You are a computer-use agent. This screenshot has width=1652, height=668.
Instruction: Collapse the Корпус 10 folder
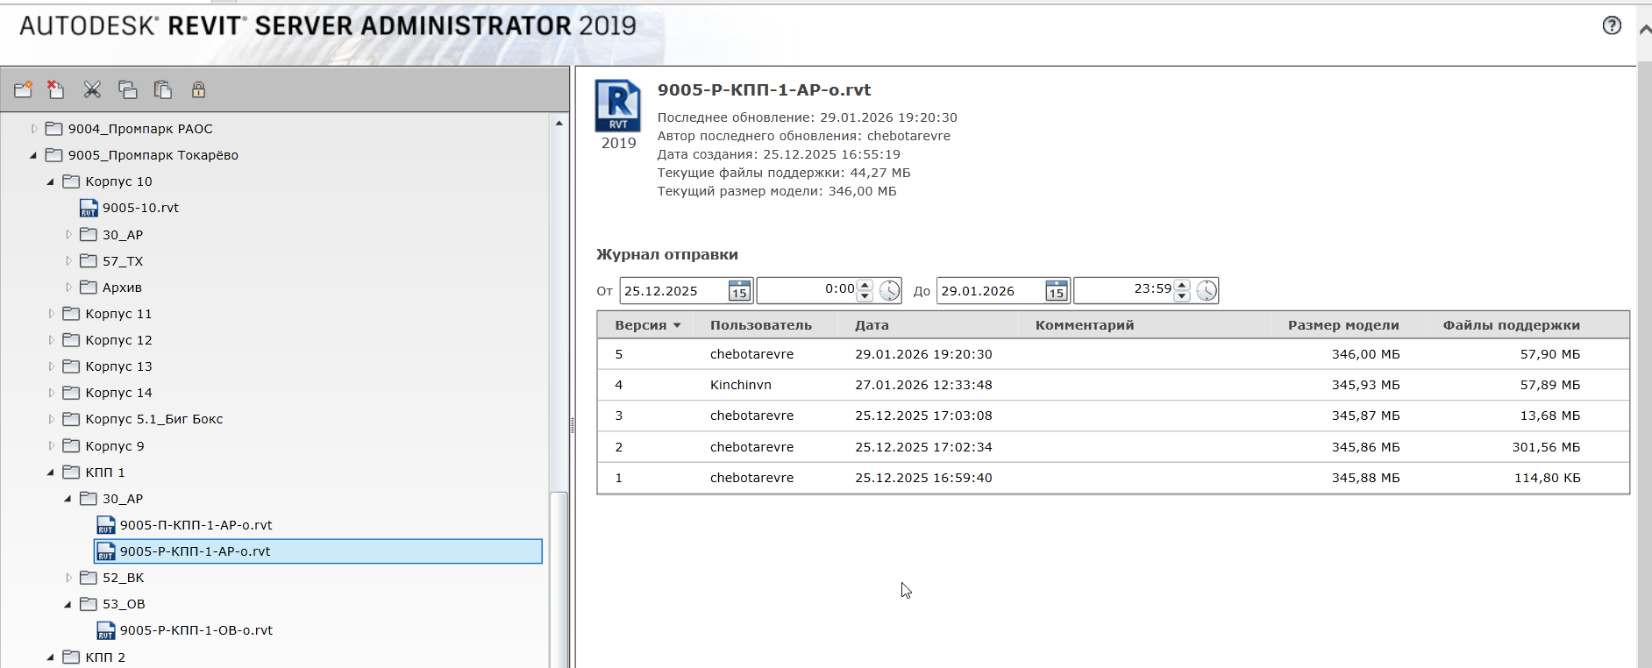click(x=51, y=181)
